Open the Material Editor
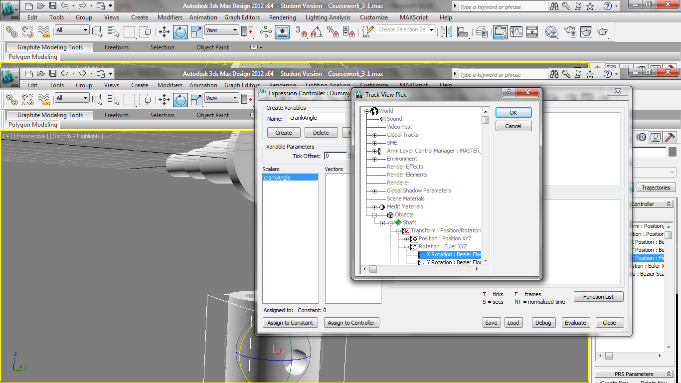The width and height of the screenshot is (681, 383). 551,32
